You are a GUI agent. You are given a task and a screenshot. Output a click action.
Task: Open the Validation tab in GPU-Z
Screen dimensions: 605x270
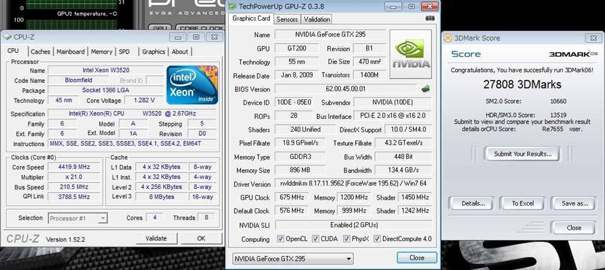[317, 19]
